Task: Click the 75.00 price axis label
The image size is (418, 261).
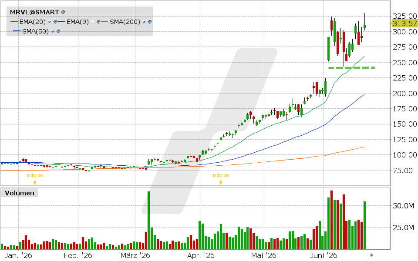Action: coord(402,171)
